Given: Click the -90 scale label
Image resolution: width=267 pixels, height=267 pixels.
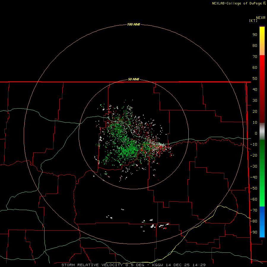Looking at the screenshot, I should tap(254, 232).
